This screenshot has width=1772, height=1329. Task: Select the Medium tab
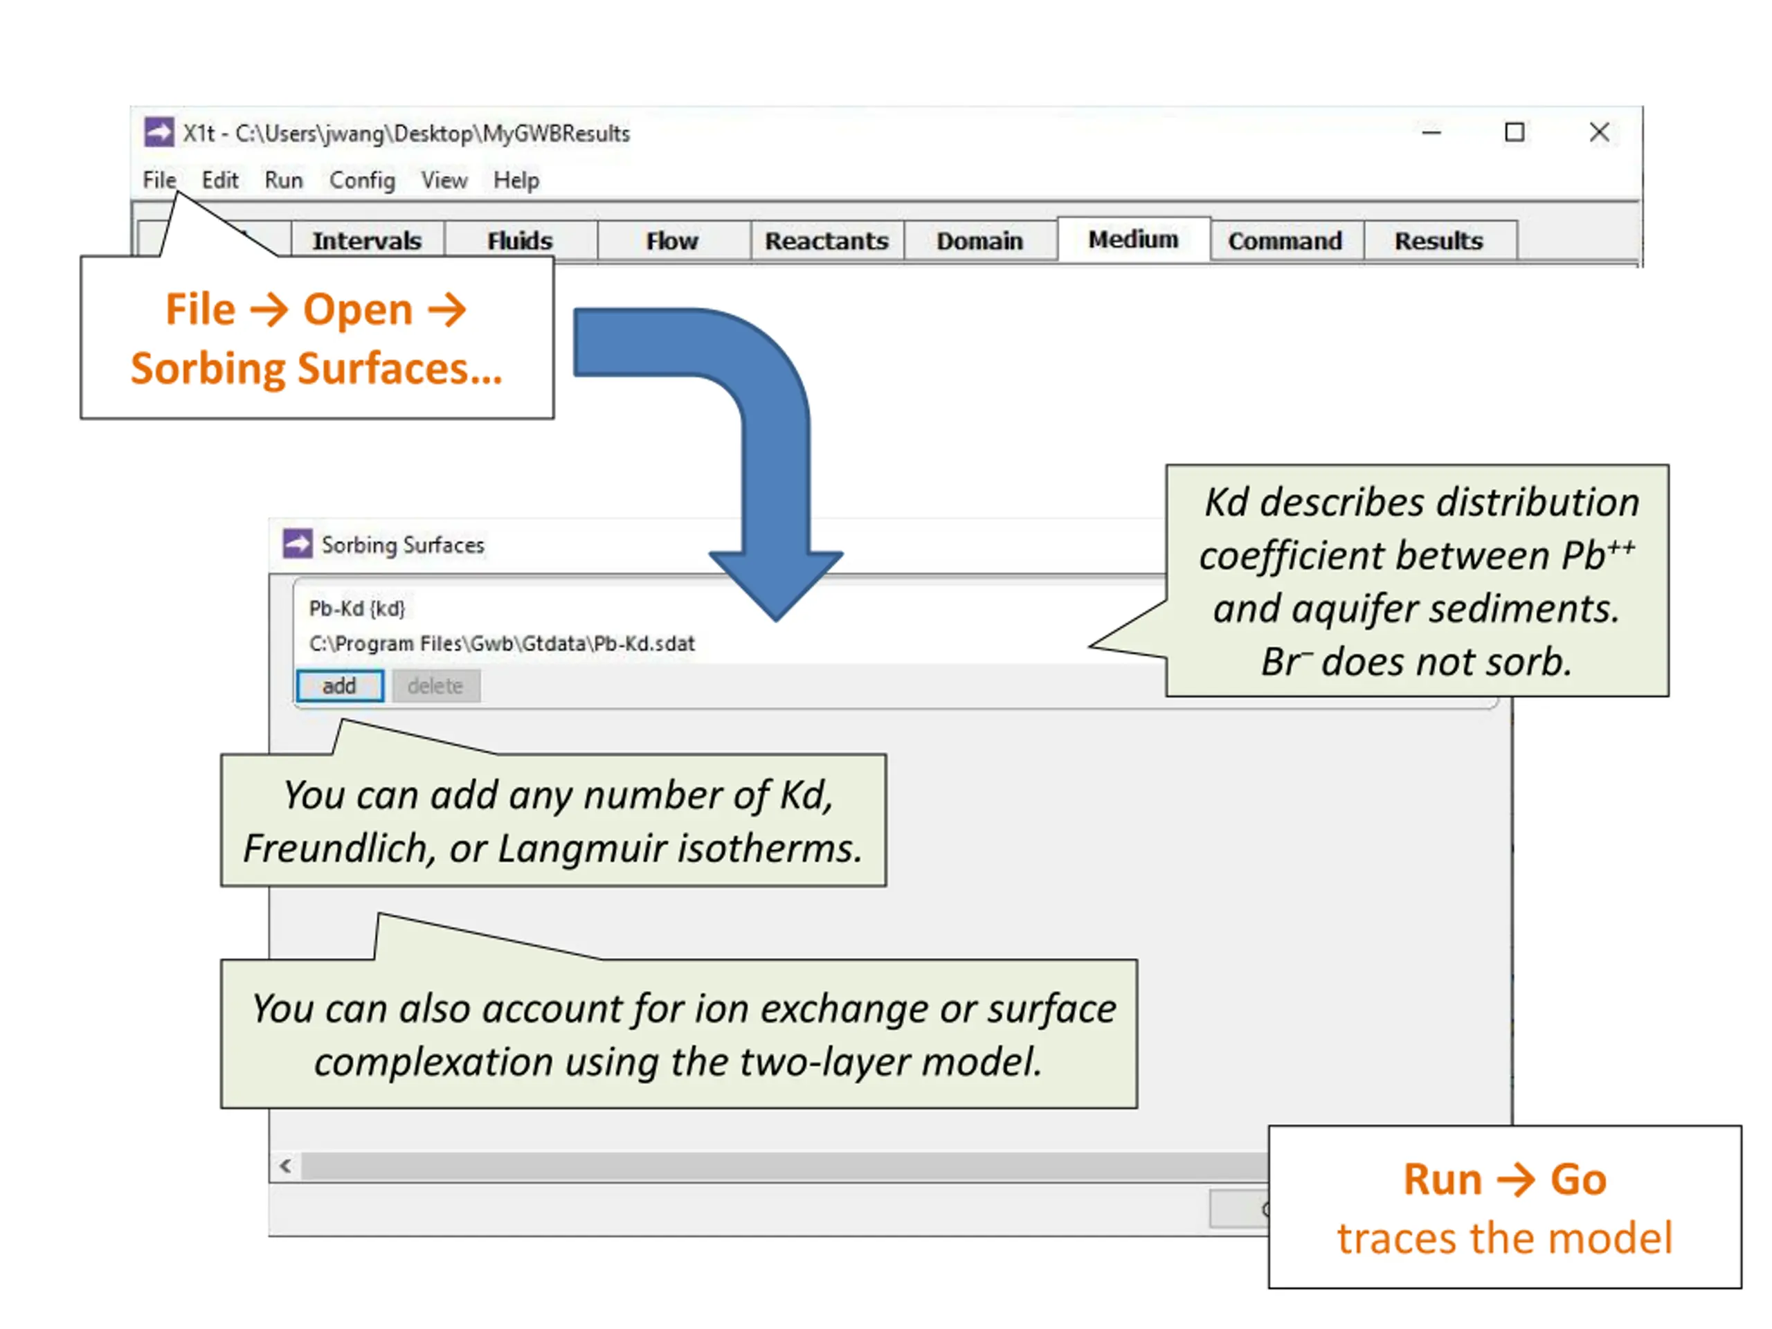coord(1134,239)
